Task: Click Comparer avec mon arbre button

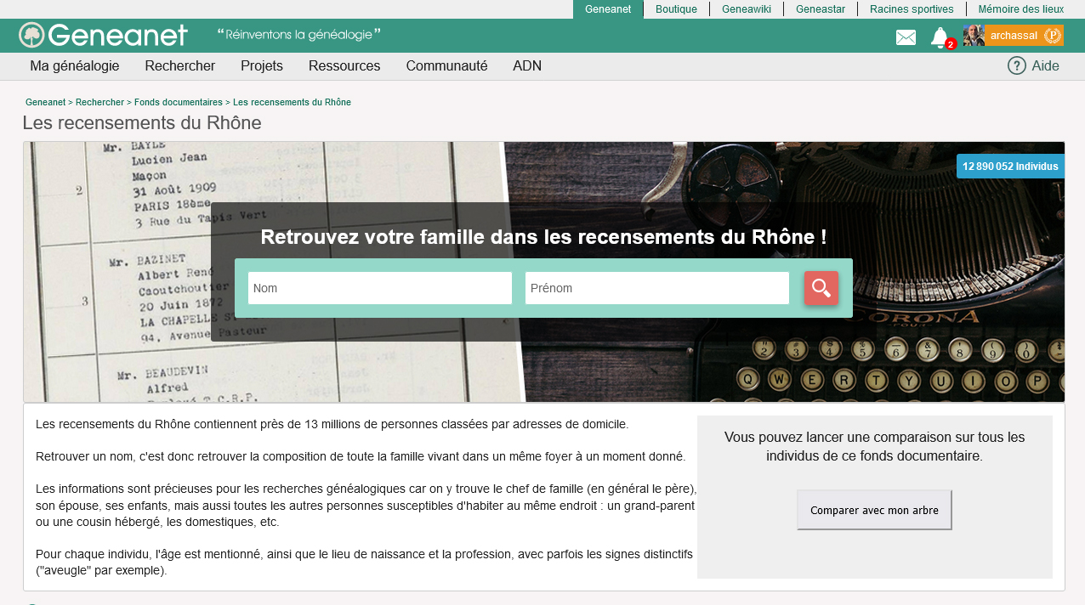Action: click(874, 510)
